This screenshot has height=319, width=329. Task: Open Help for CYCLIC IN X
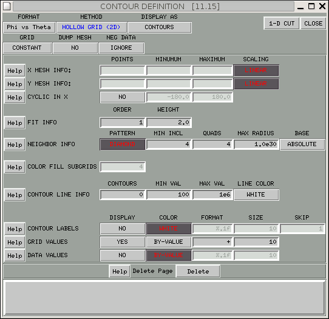(x=15, y=97)
